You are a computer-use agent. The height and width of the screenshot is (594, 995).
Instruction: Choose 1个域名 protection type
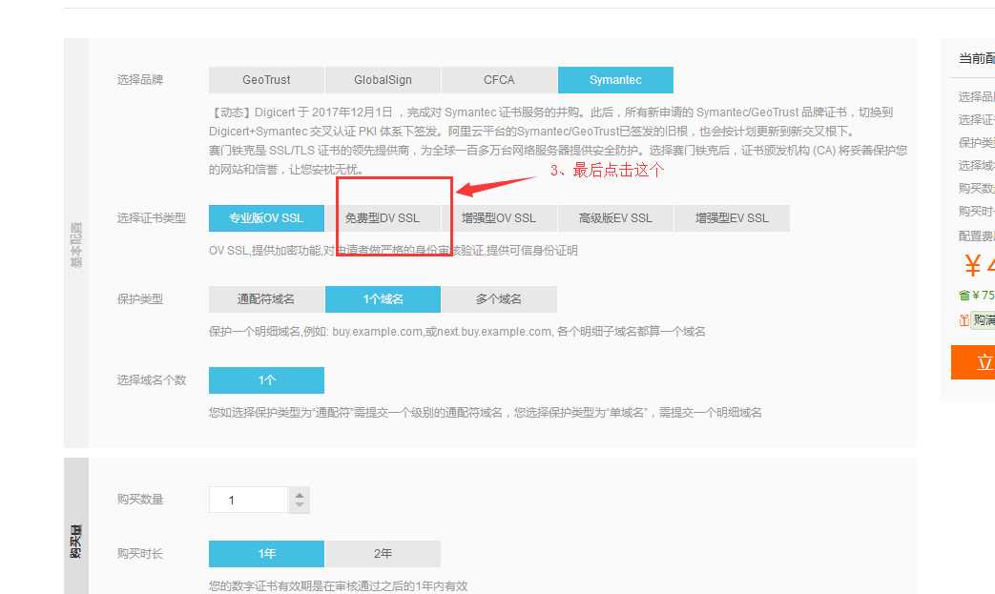coord(383,299)
